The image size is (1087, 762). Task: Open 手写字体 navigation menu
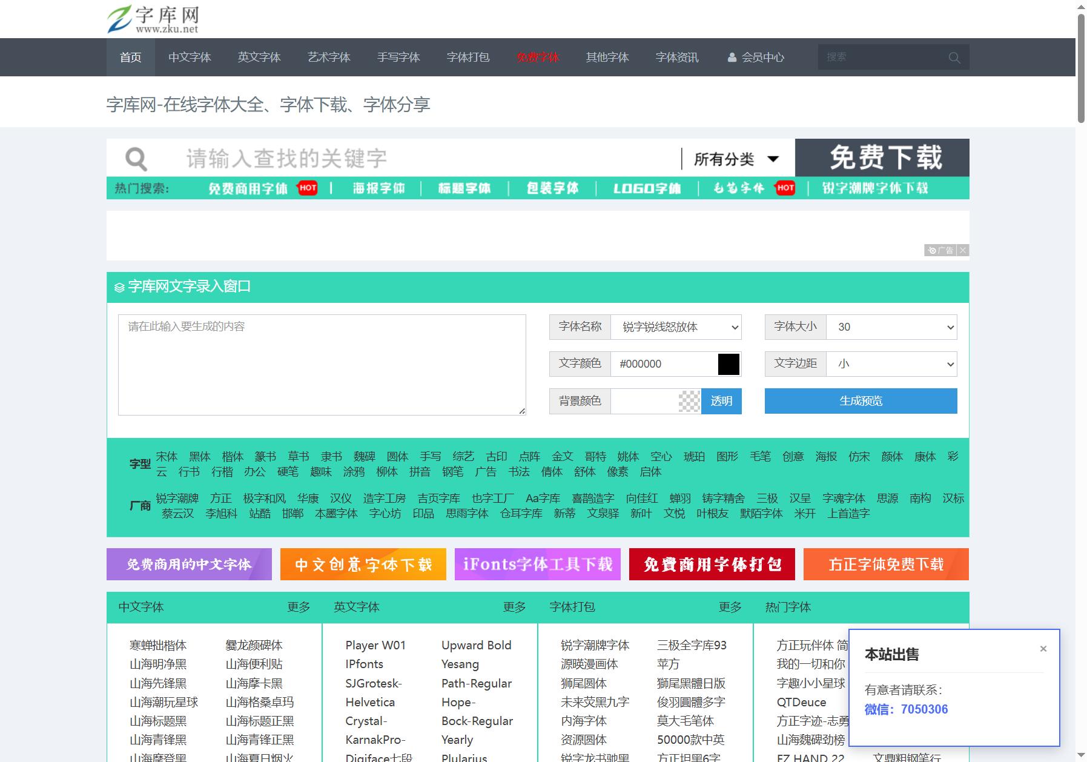(398, 58)
